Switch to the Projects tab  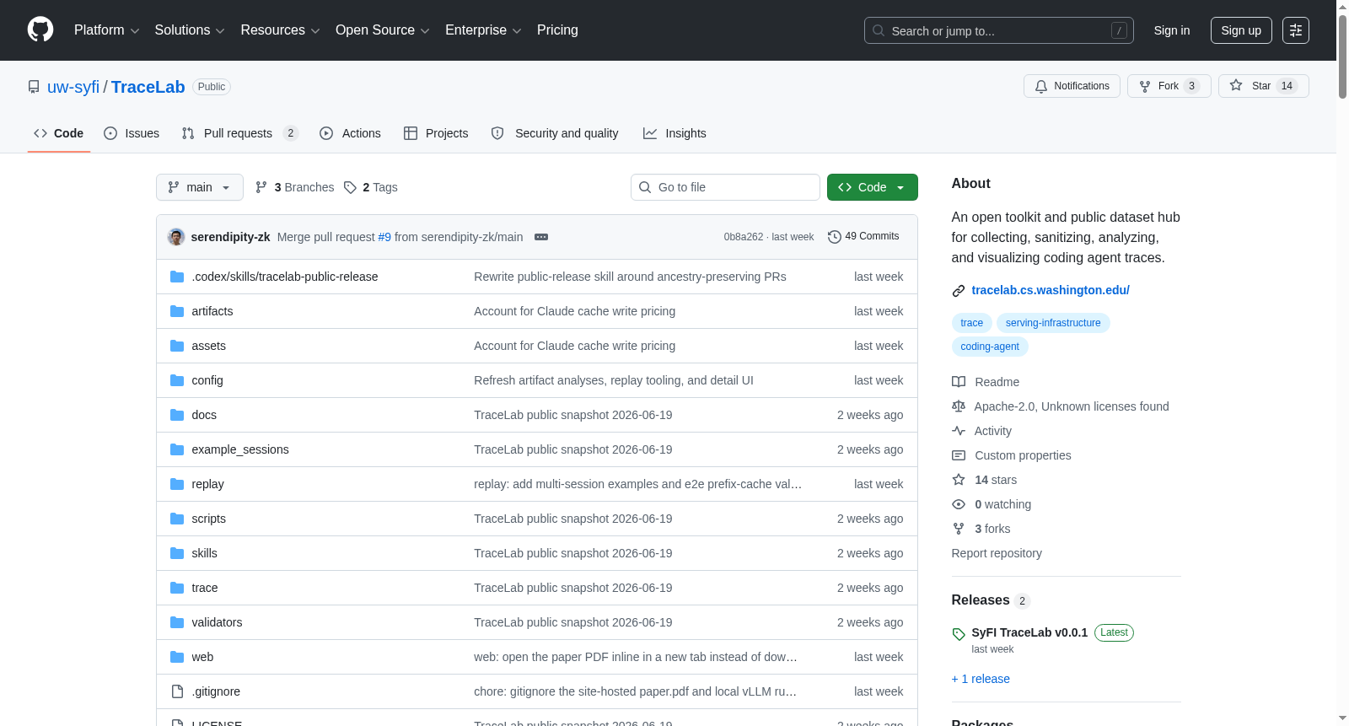point(436,133)
